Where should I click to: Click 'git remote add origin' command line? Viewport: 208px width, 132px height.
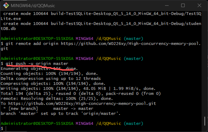point(101,46)
